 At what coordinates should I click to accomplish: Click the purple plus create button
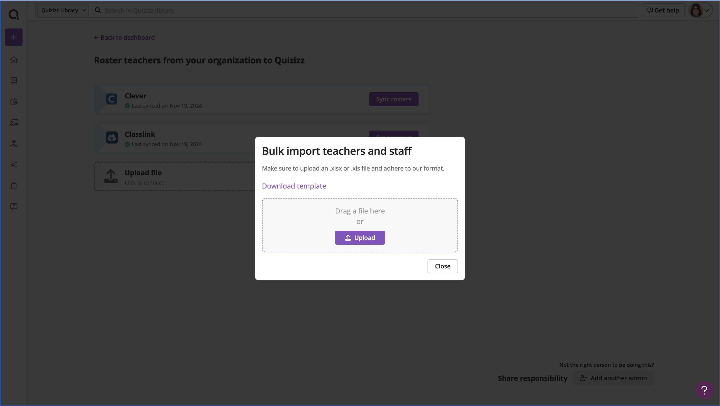(x=14, y=37)
